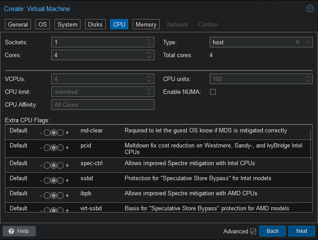This screenshot has width=318, height=240.
Task: Turn on the ssbd CPU flag
Action: point(61,181)
